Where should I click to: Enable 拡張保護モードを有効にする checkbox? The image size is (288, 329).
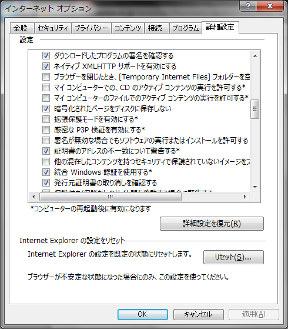pos(46,119)
